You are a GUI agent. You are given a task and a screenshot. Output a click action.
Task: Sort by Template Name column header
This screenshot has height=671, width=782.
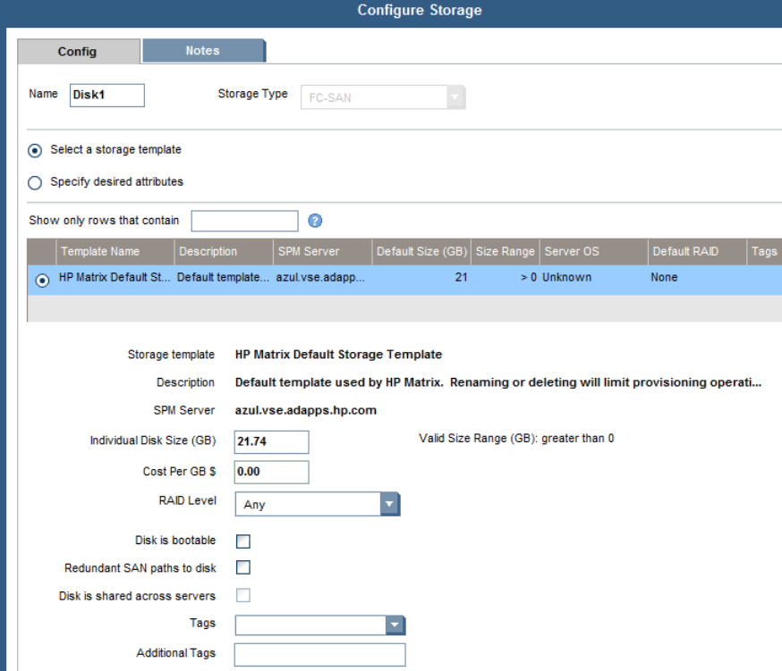tap(100, 252)
